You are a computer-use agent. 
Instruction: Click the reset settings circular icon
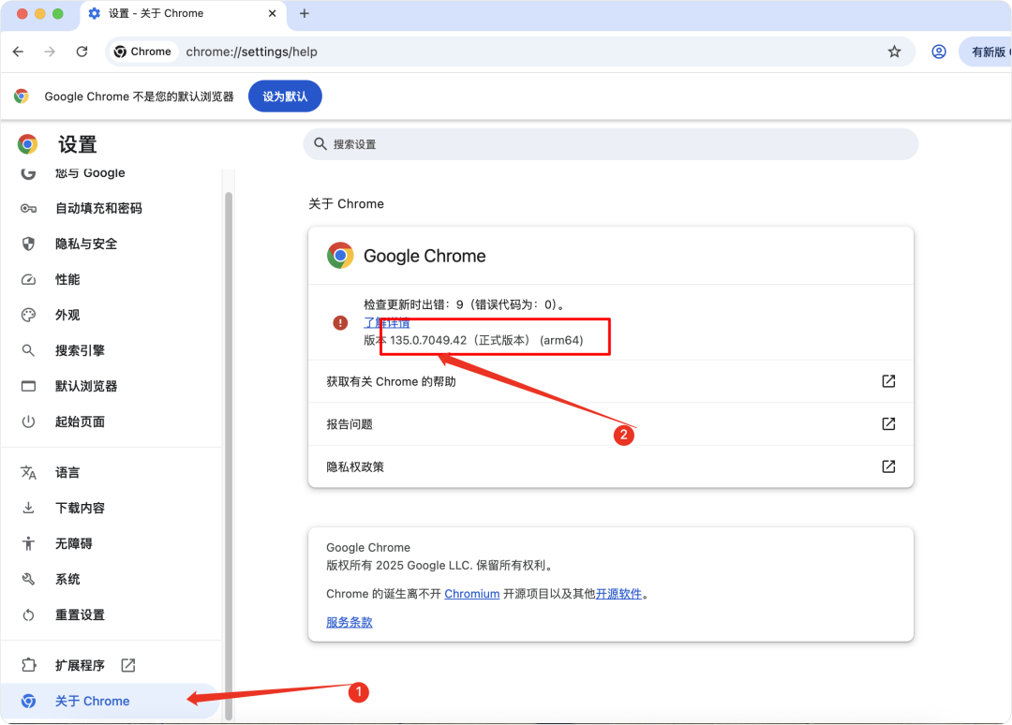click(28, 614)
